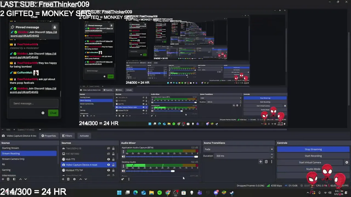Show the Text (GDI+) 18 source
Screen dimensions: 351x197
tap(109, 148)
